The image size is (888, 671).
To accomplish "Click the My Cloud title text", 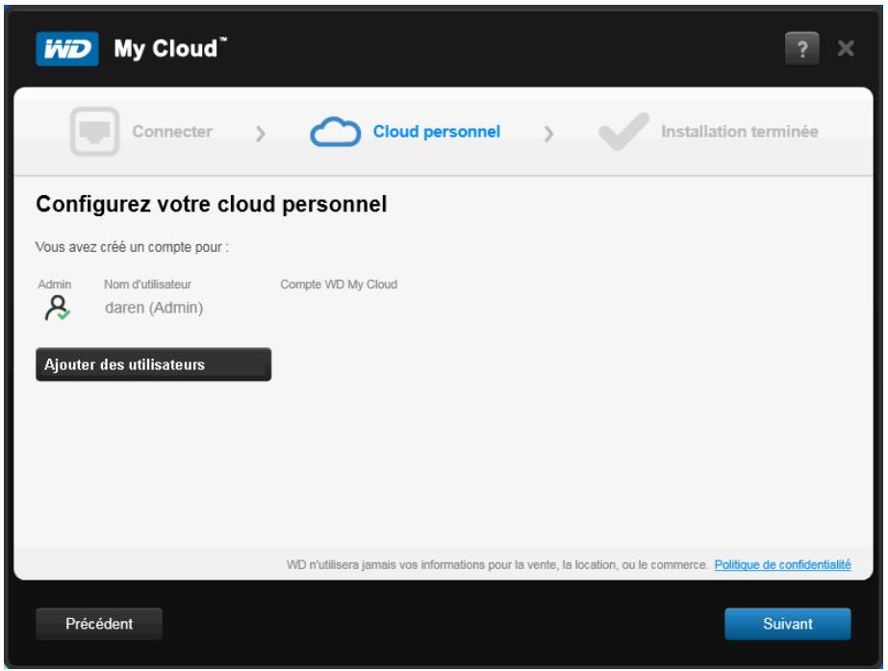I will pos(170,49).
